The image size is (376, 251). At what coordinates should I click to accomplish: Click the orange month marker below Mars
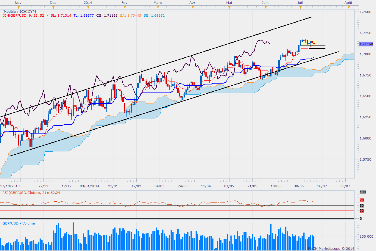[x=158, y=6]
